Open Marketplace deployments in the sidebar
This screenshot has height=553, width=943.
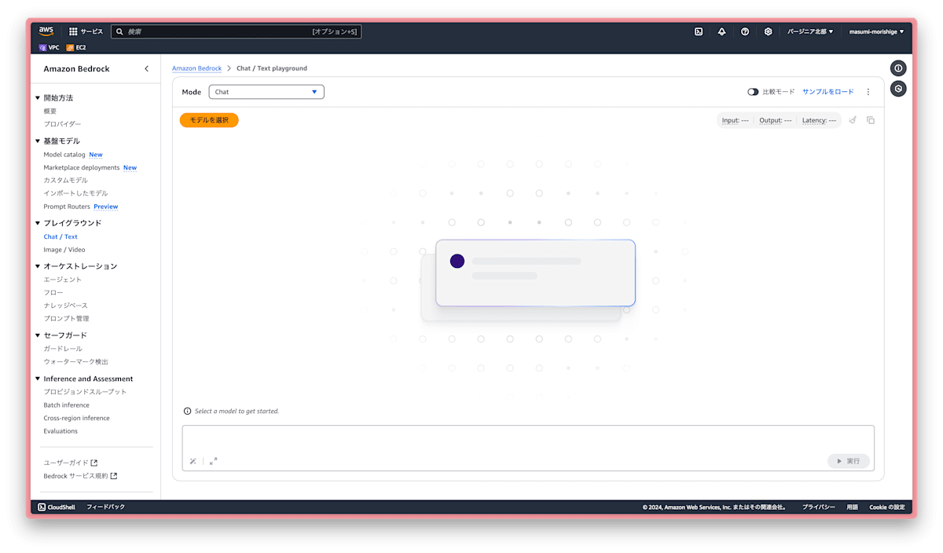click(x=82, y=167)
